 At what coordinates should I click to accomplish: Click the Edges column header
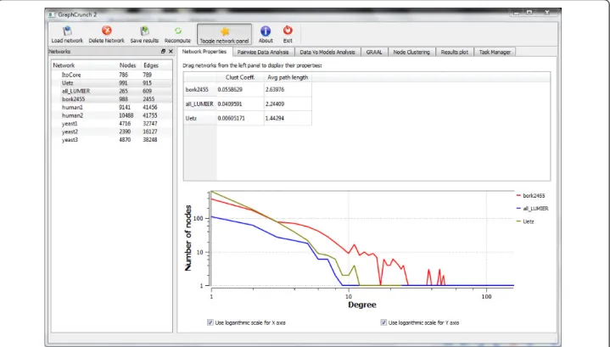(x=151, y=65)
